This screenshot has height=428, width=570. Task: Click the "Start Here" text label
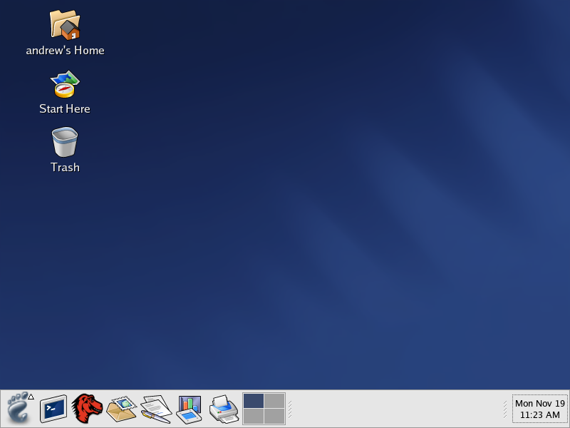[x=65, y=109]
